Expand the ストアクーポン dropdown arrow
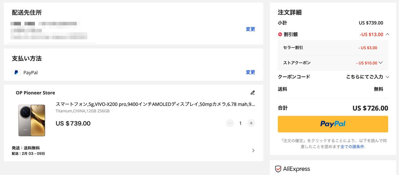Screen dimensions: 399x175 coord(380,63)
